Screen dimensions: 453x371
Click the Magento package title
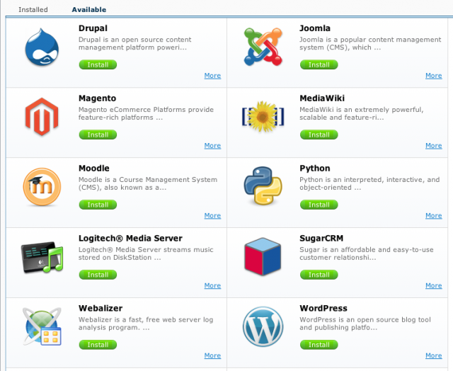pyautogui.click(x=98, y=98)
